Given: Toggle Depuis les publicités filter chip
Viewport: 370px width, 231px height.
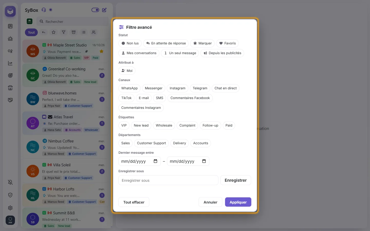Looking at the screenshot, I should tap(222, 53).
